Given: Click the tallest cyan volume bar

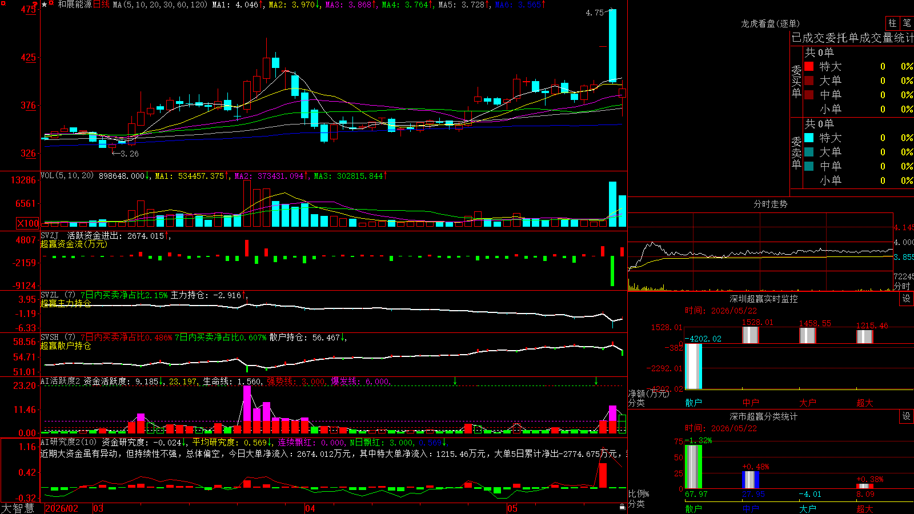Looking at the screenshot, I should coord(612,204).
